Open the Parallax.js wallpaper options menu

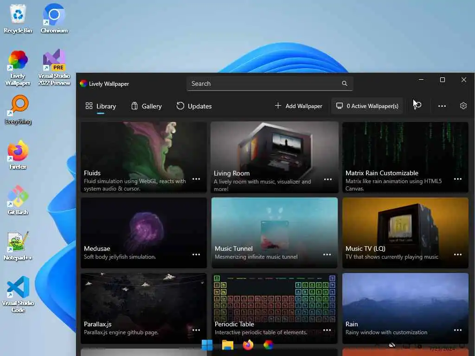point(196,330)
